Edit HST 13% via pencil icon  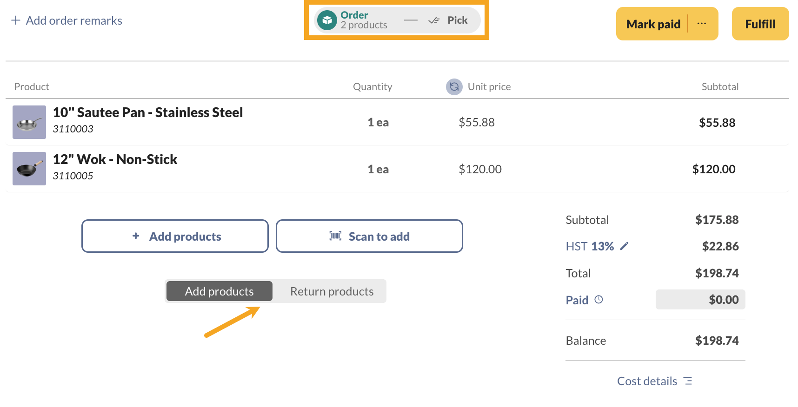point(625,246)
